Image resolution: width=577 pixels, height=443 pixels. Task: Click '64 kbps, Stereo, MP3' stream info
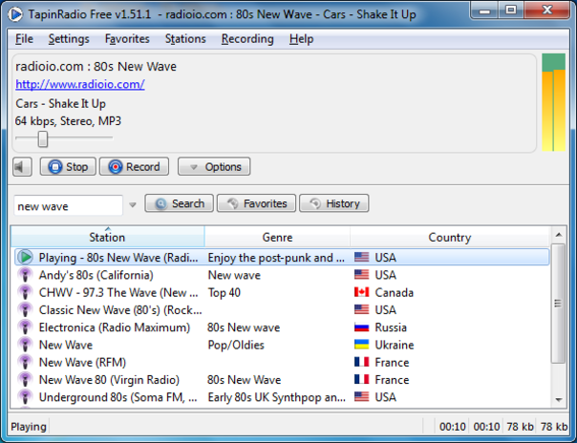pos(68,121)
